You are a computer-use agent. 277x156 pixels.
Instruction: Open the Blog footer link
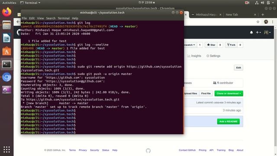click(x=231, y=150)
